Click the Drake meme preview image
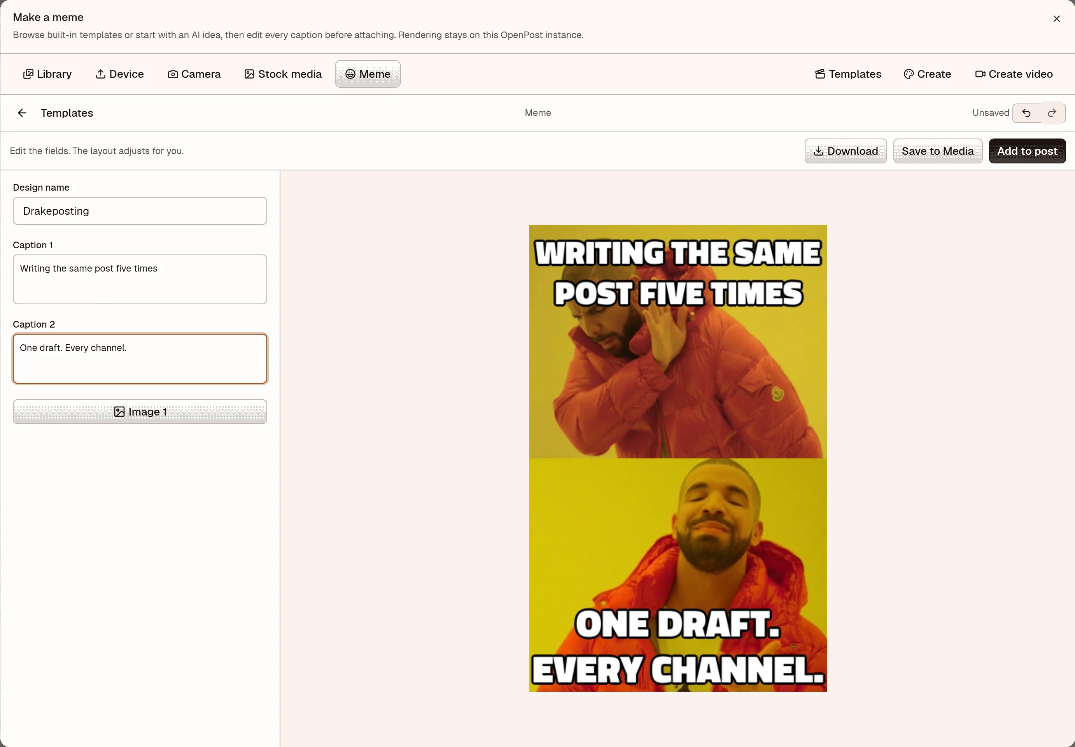Image resolution: width=1075 pixels, height=747 pixels. pos(678,458)
